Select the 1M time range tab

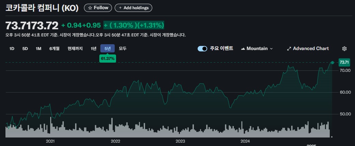point(39,49)
